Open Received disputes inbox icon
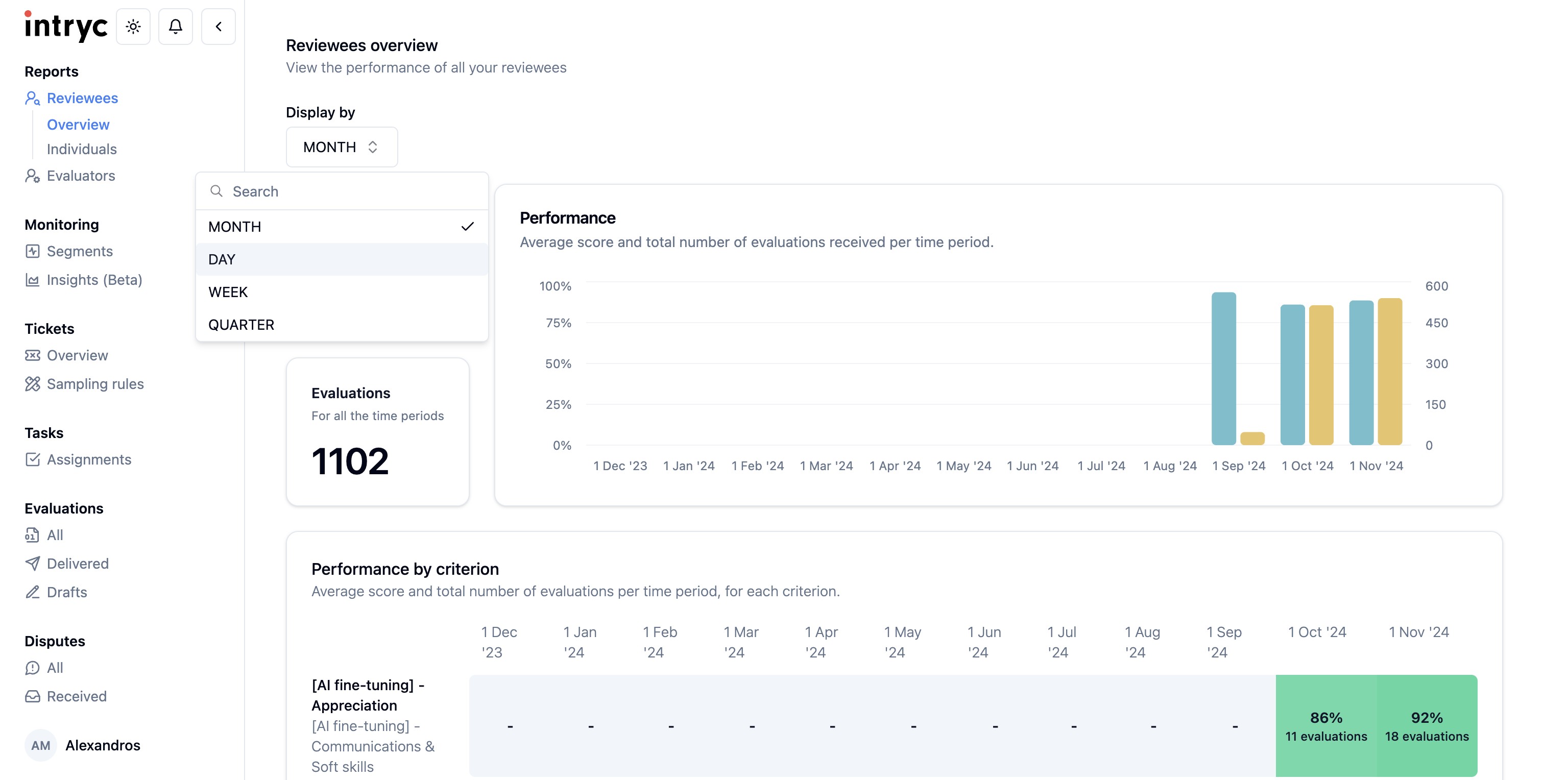This screenshot has width=1544, height=780. point(32,696)
